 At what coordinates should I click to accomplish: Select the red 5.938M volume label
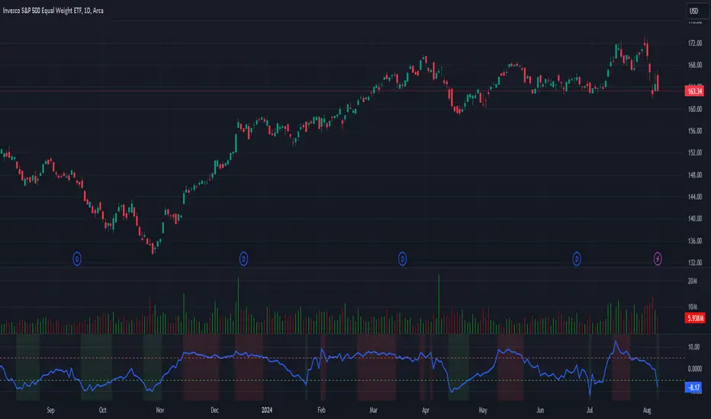[x=695, y=318]
